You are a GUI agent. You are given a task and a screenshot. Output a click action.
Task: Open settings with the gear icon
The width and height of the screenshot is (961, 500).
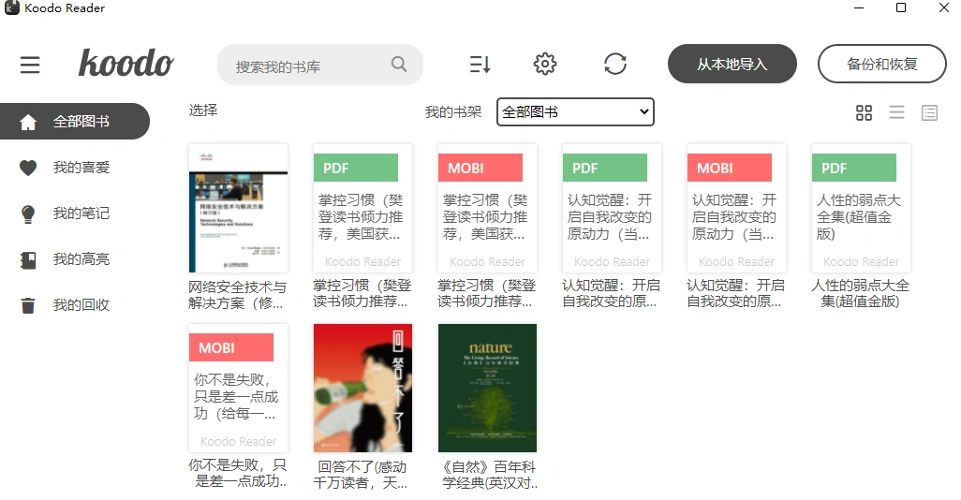545,65
